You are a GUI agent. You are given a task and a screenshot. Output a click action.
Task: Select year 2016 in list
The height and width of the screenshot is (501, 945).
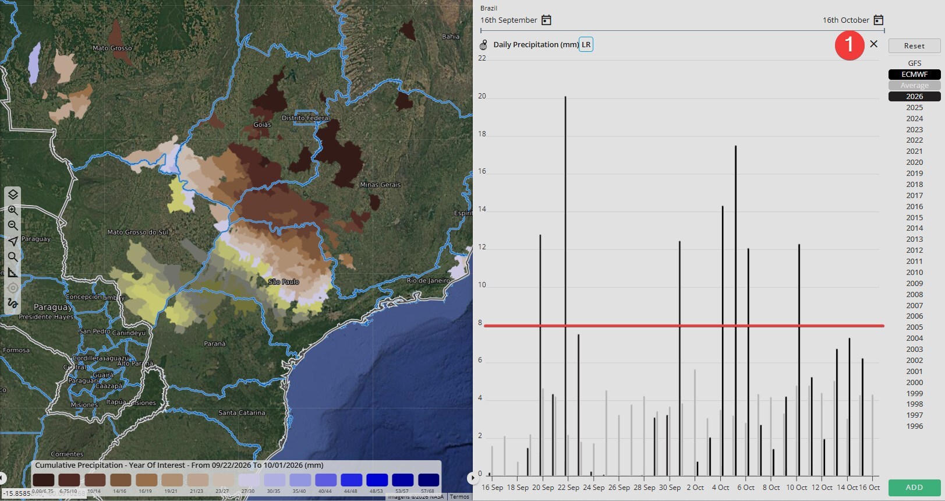click(914, 206)
